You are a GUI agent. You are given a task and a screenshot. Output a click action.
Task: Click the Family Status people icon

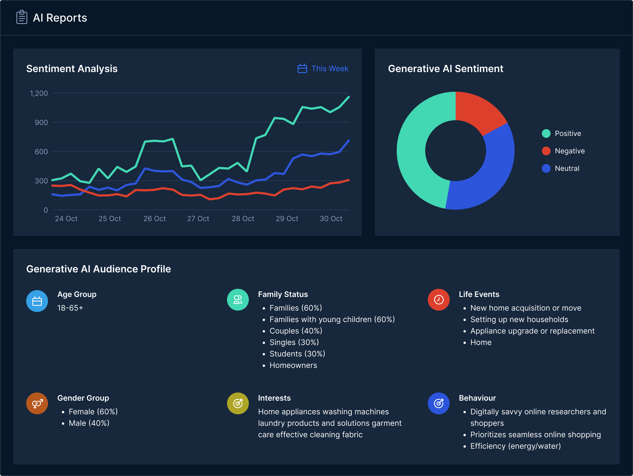[238, 300]
